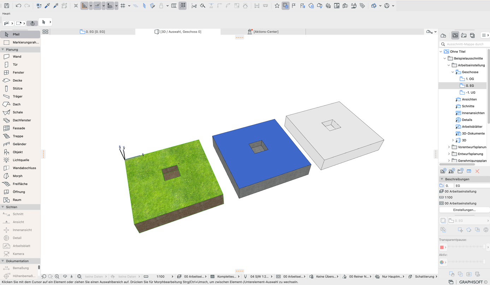Collapse the Geschosse folder
Screen dimensions: 490x285
coord(453,72)
